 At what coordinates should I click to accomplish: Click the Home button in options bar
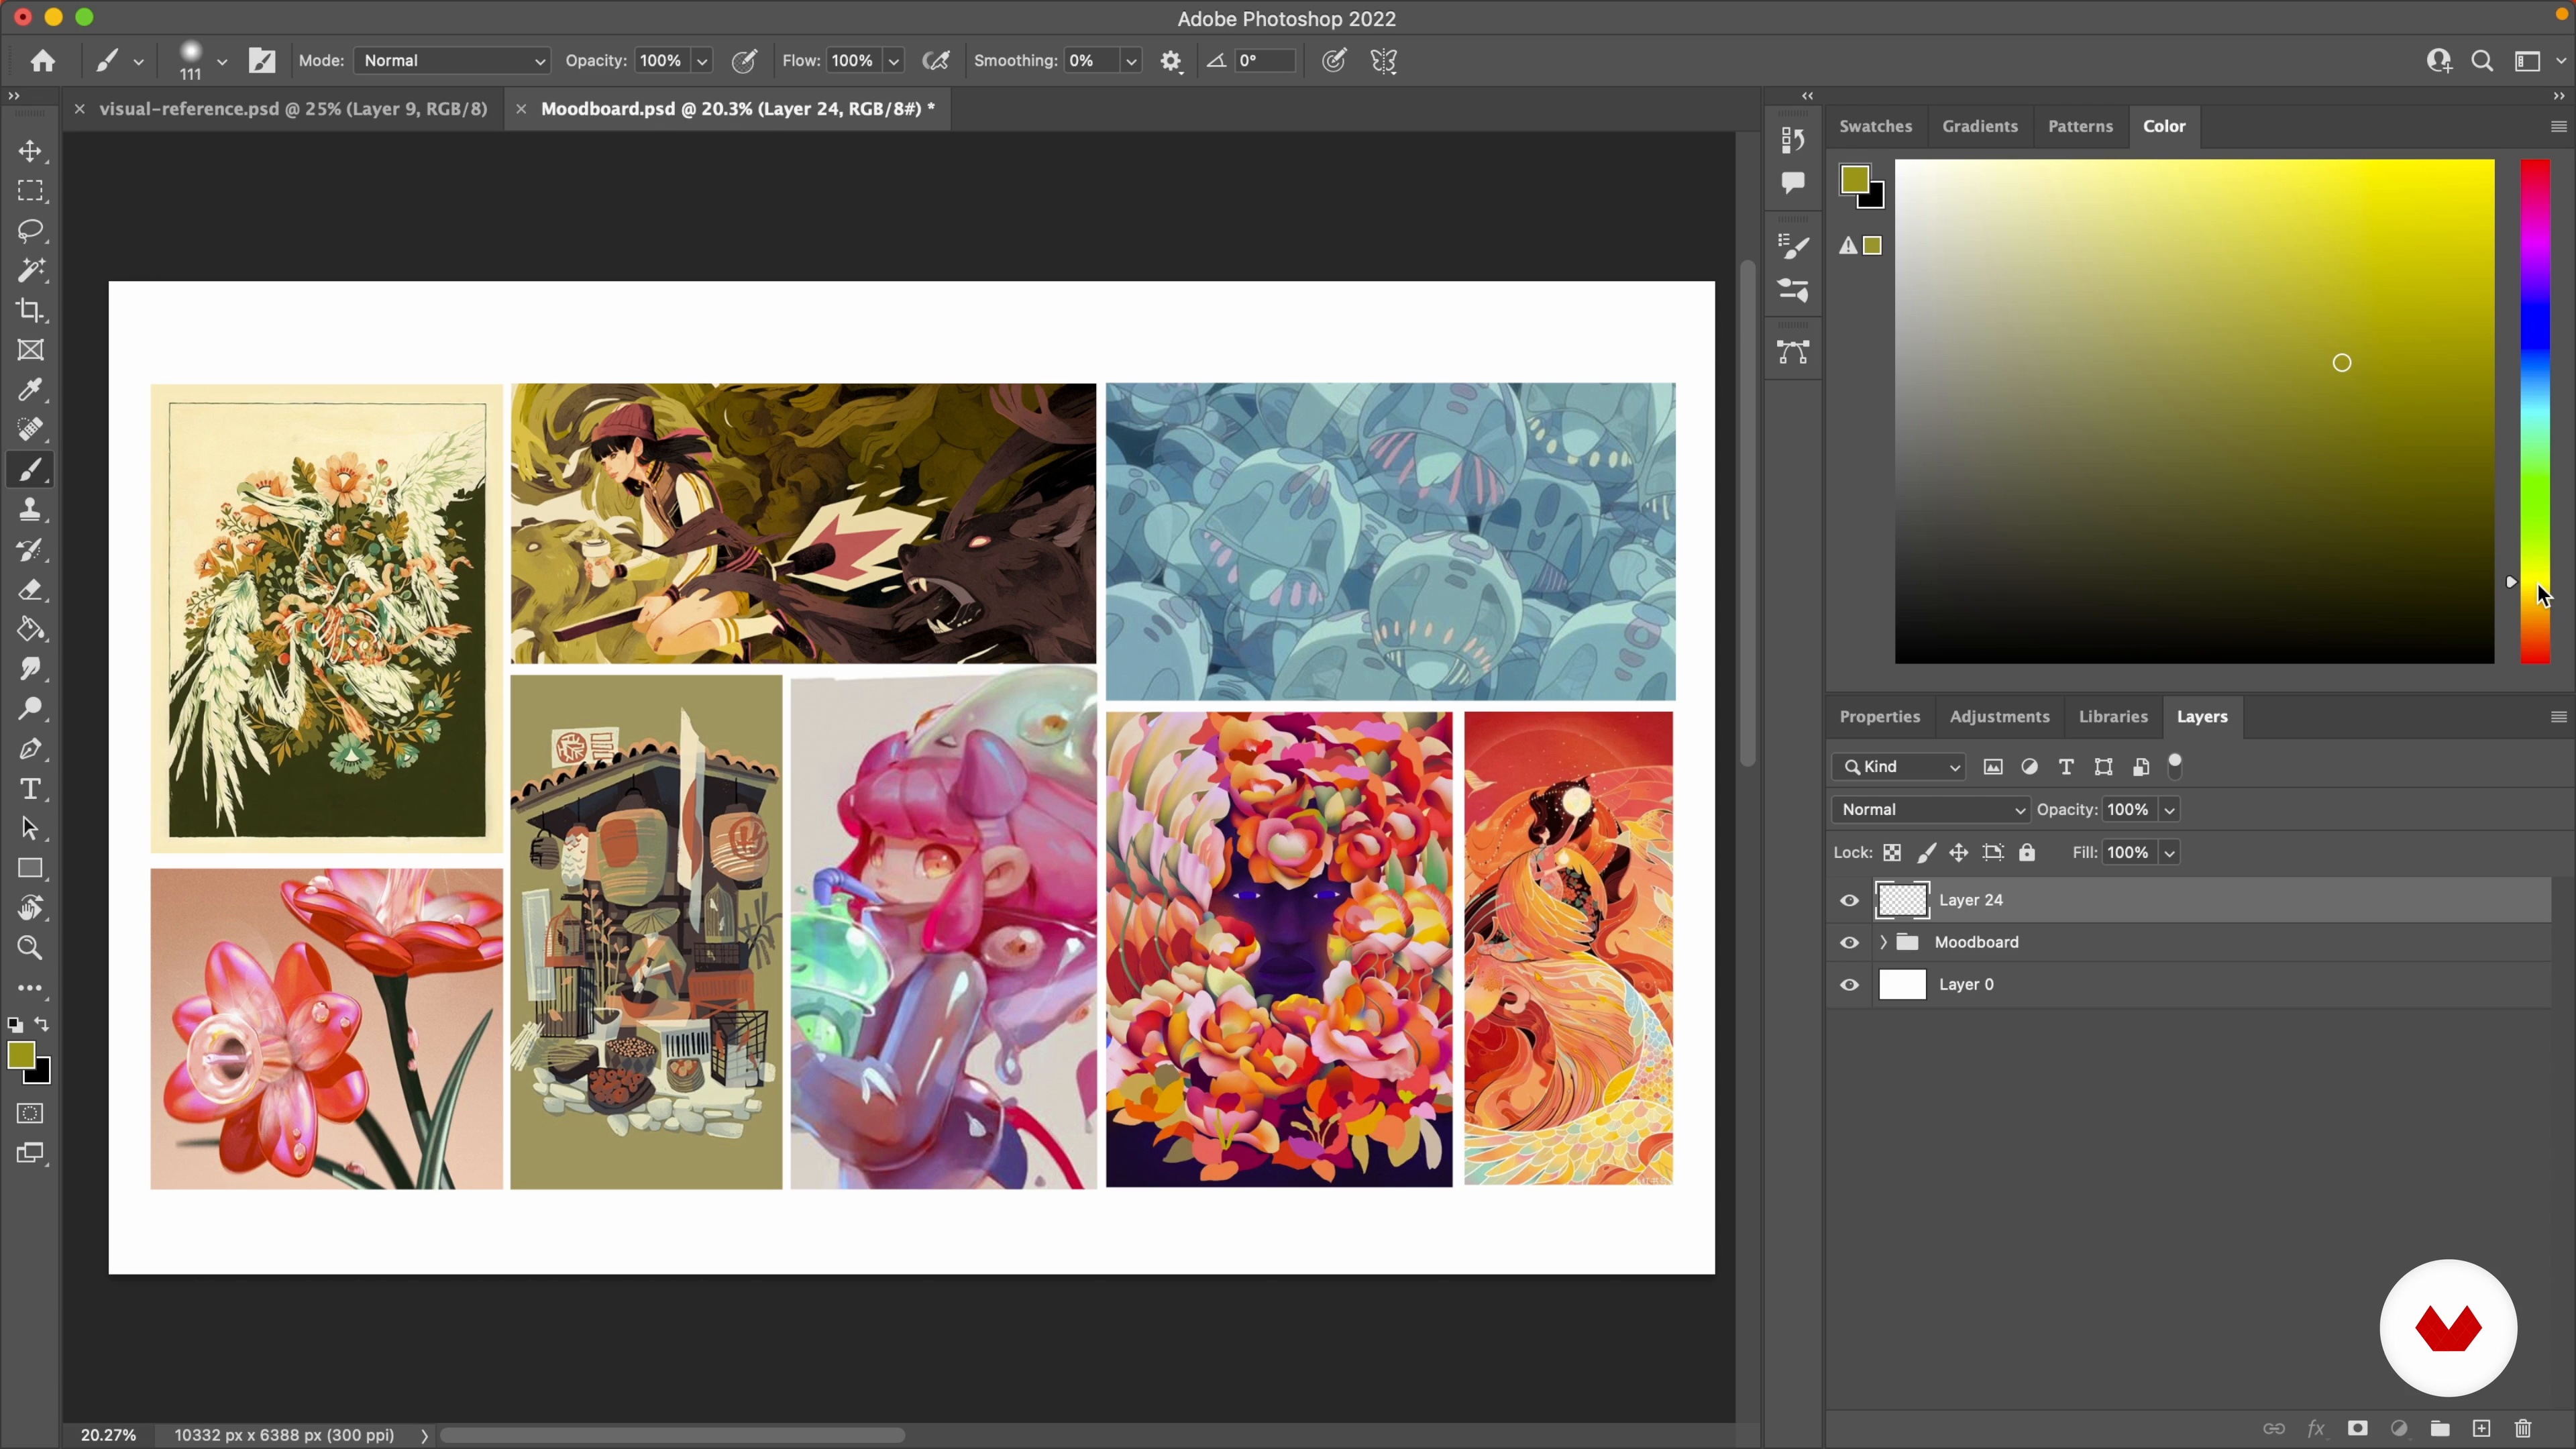point(42,61)
